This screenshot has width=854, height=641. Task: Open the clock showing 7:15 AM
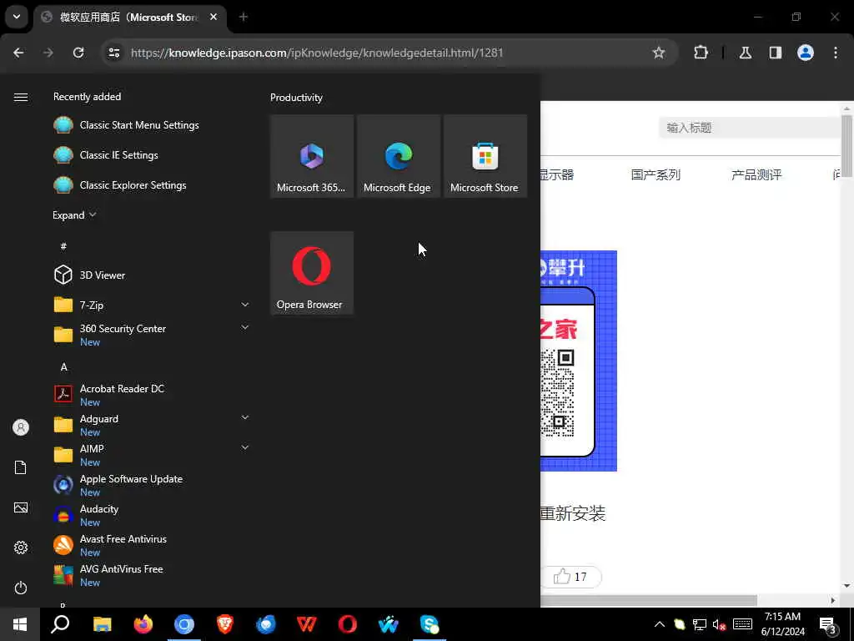coord(782,624)
